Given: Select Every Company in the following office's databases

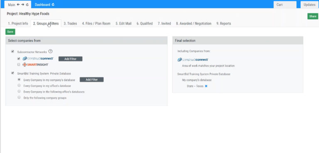Looking at the screenshot, I should 19,91.
